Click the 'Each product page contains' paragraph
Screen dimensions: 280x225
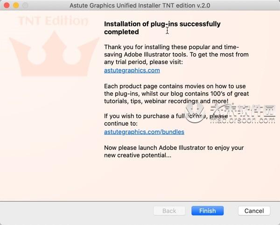click(x=176, y=93)
